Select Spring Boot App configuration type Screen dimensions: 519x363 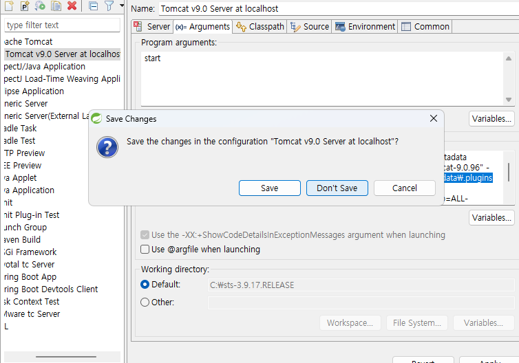click(30, 276)
